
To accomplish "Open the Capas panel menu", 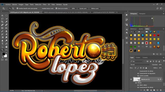I will click(163, 57).
